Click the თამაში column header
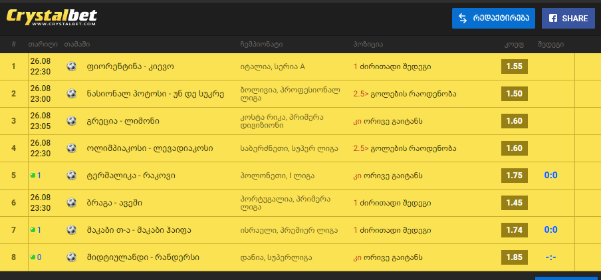601x280 pixels. 77,45
